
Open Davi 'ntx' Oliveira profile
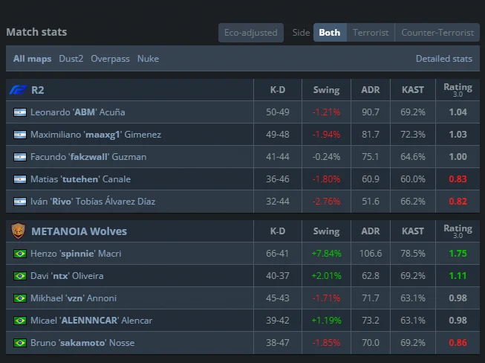[x=67, y=276]
